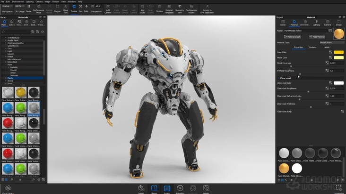Viewport: 346px width, 194px height.
Task: Open the Material Graph
Action: click(292, 37)
